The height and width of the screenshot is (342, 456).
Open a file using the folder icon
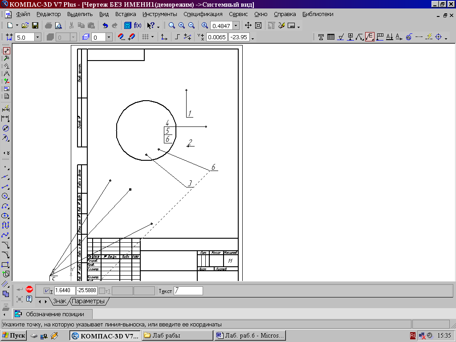pos(25,25)
